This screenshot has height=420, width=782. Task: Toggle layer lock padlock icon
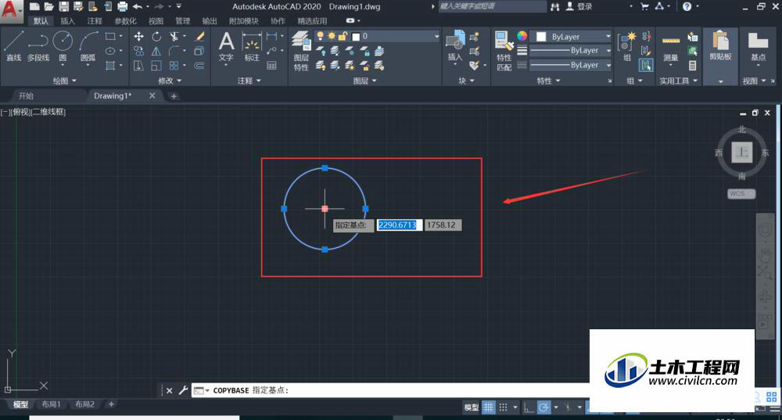343,36
